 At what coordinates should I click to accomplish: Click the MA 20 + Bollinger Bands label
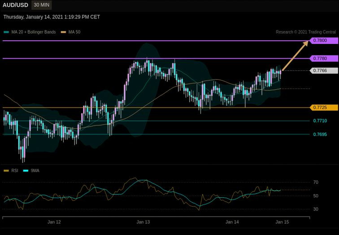34,32
